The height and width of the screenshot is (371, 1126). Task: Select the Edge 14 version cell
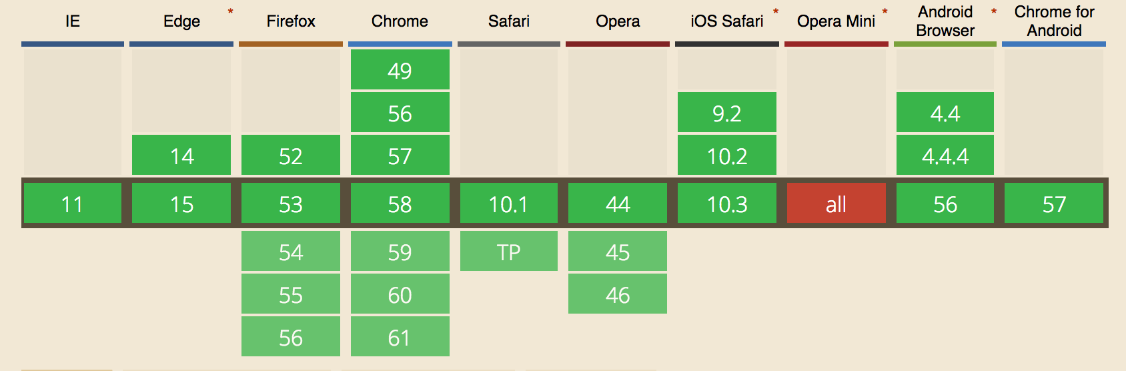[x=181, y=155]
